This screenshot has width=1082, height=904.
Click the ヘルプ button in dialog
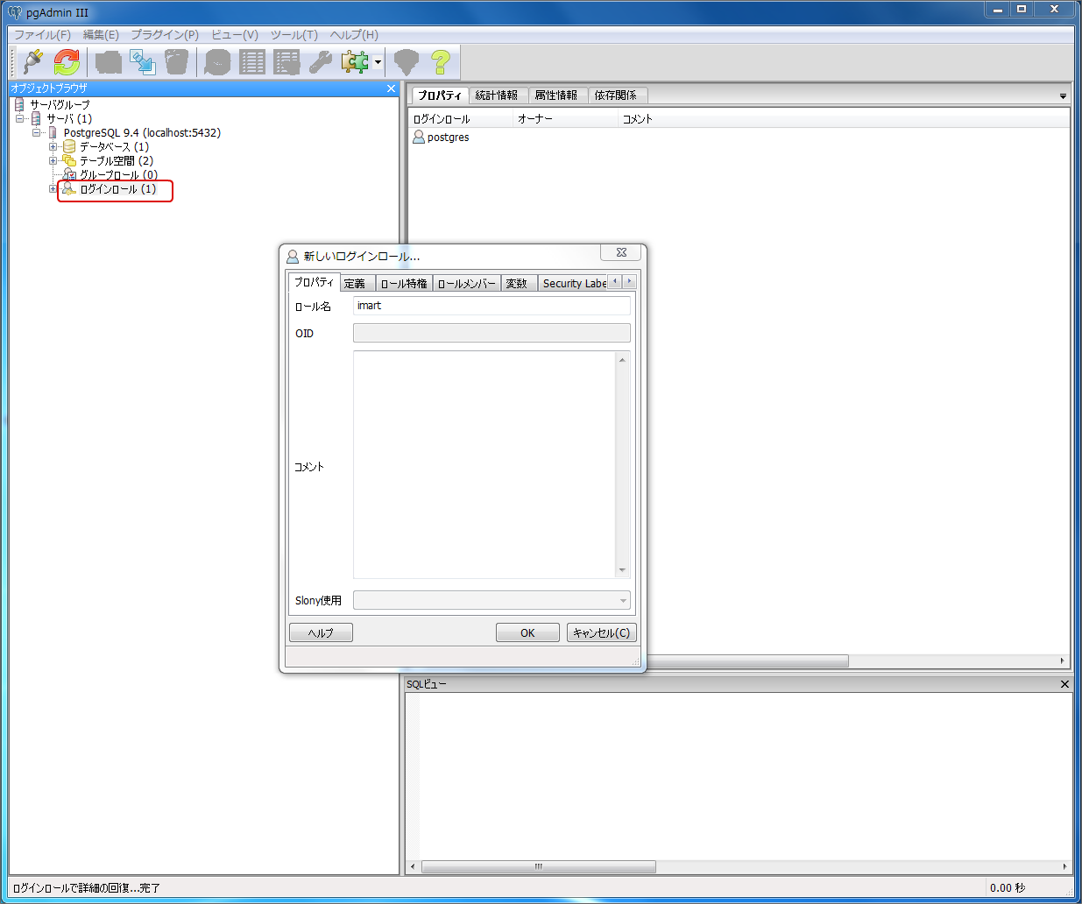(321, 632)
